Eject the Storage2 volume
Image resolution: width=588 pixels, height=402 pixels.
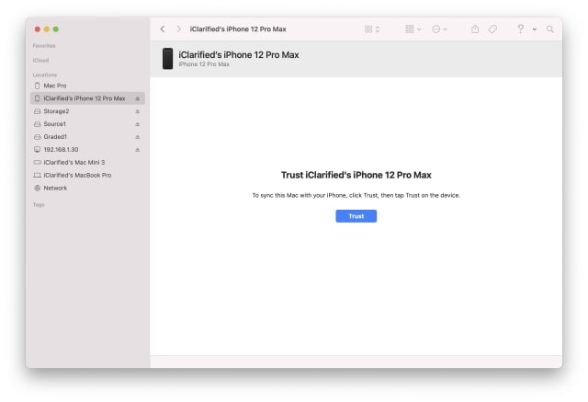coord(138,111)
